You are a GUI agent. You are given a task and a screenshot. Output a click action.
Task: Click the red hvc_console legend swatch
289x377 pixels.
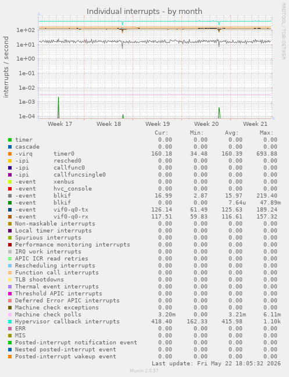pos(10,189)
